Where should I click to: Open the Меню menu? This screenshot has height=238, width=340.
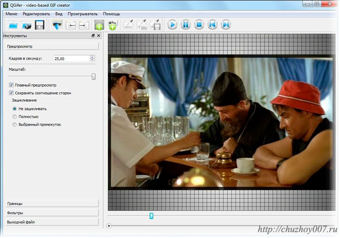[11, 14]
